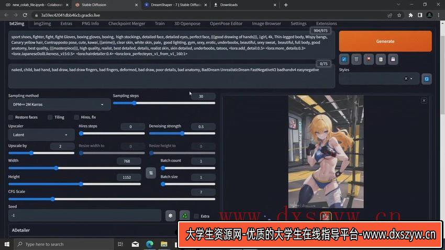
Task: Open the Extensions tab
Action: click(x=326, y=24)
